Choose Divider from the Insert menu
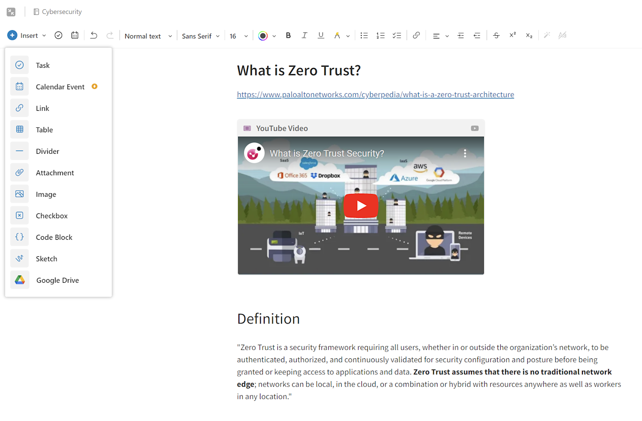This screenshot has width=642, height=421. pyautogui.click(x=58, y=151)
